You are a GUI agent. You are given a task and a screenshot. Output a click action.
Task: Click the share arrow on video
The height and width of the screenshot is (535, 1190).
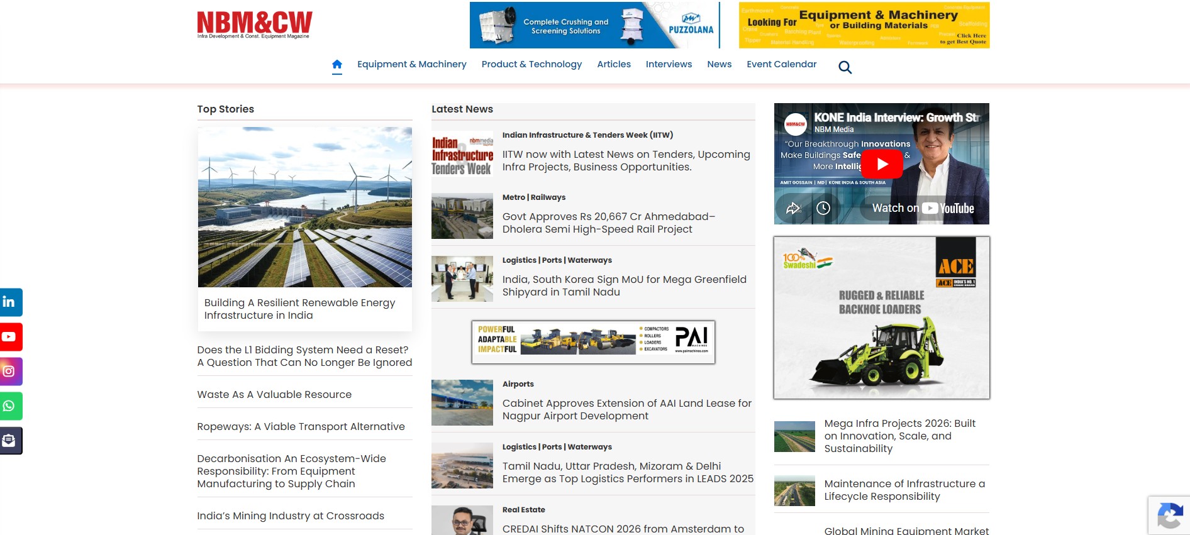tap(793, 208)
